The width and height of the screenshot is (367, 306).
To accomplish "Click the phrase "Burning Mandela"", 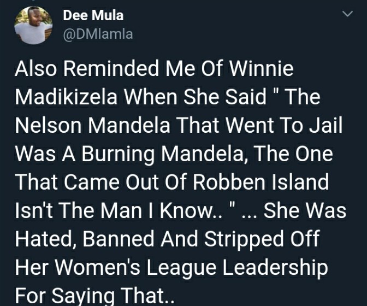I will [163, 154].
